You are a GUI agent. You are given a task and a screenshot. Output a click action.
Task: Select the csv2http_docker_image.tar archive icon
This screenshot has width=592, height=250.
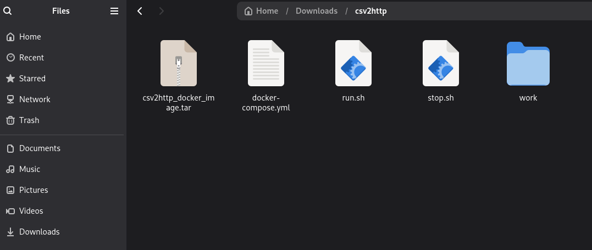[179, 63]
